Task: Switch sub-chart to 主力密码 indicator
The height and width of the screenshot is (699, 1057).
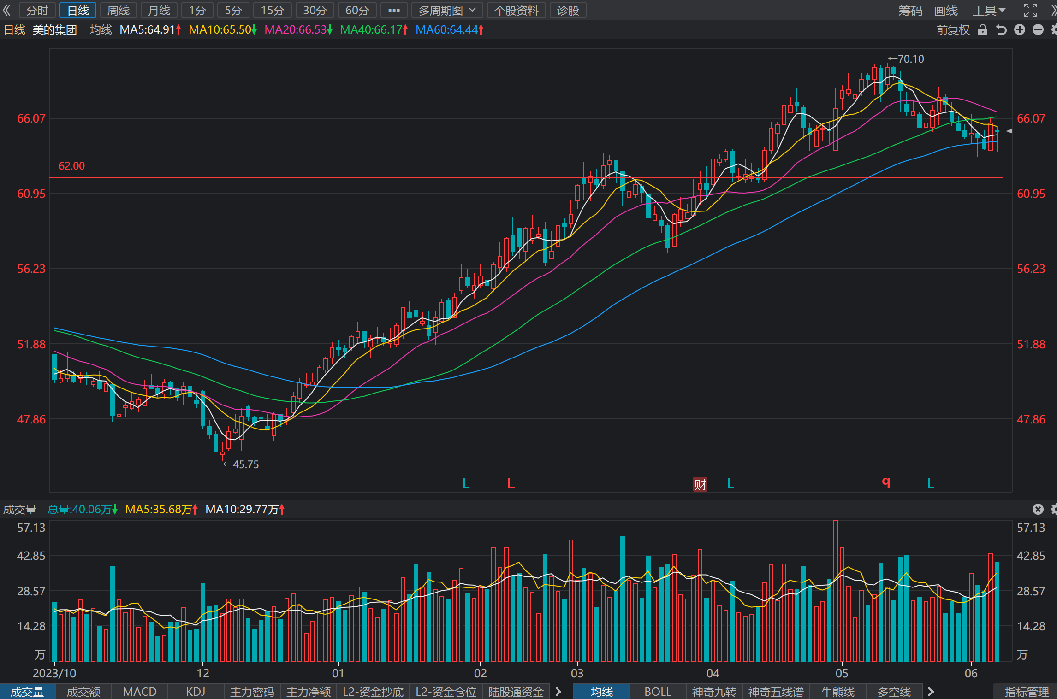Action: pos(252,692)
